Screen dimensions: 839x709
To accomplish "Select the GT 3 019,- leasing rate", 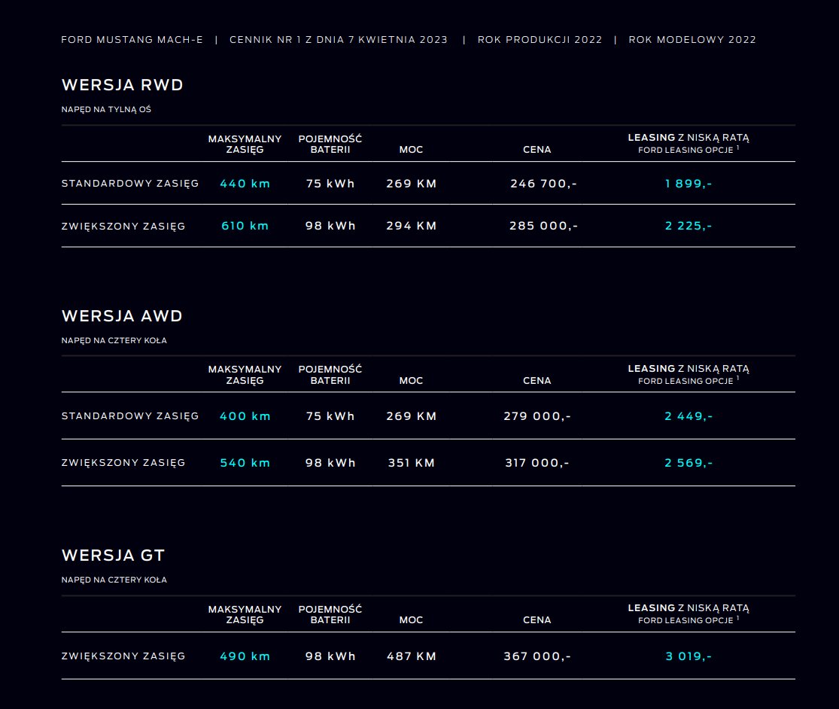I will tap(688, 656).
